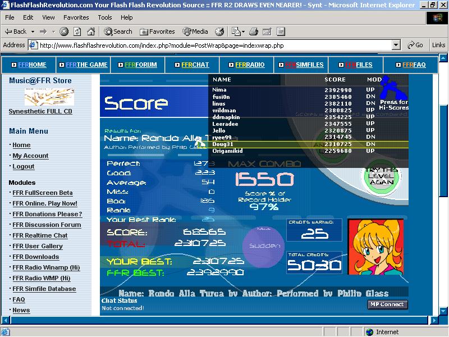Click the vertical scrollbar down arrow
This screenshot has width=449, height=337.
(x=443, y=311)
